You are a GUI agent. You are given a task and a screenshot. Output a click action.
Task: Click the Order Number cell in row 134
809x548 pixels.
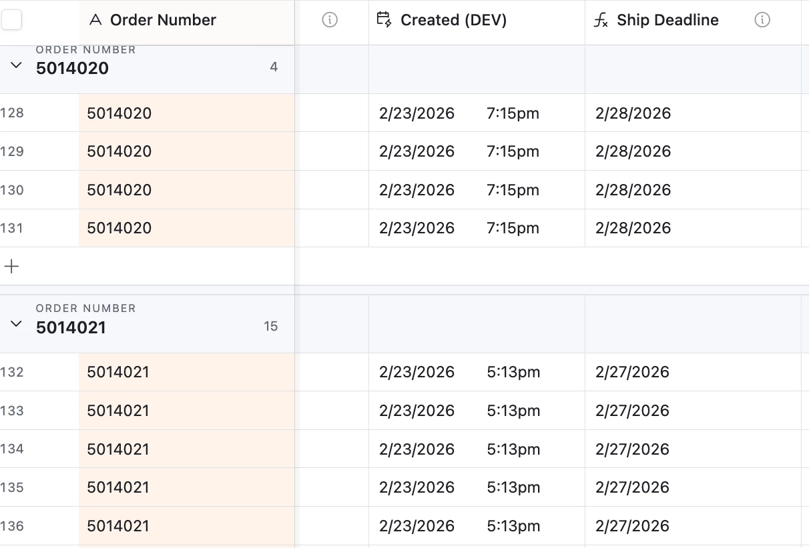click(186, 449)
